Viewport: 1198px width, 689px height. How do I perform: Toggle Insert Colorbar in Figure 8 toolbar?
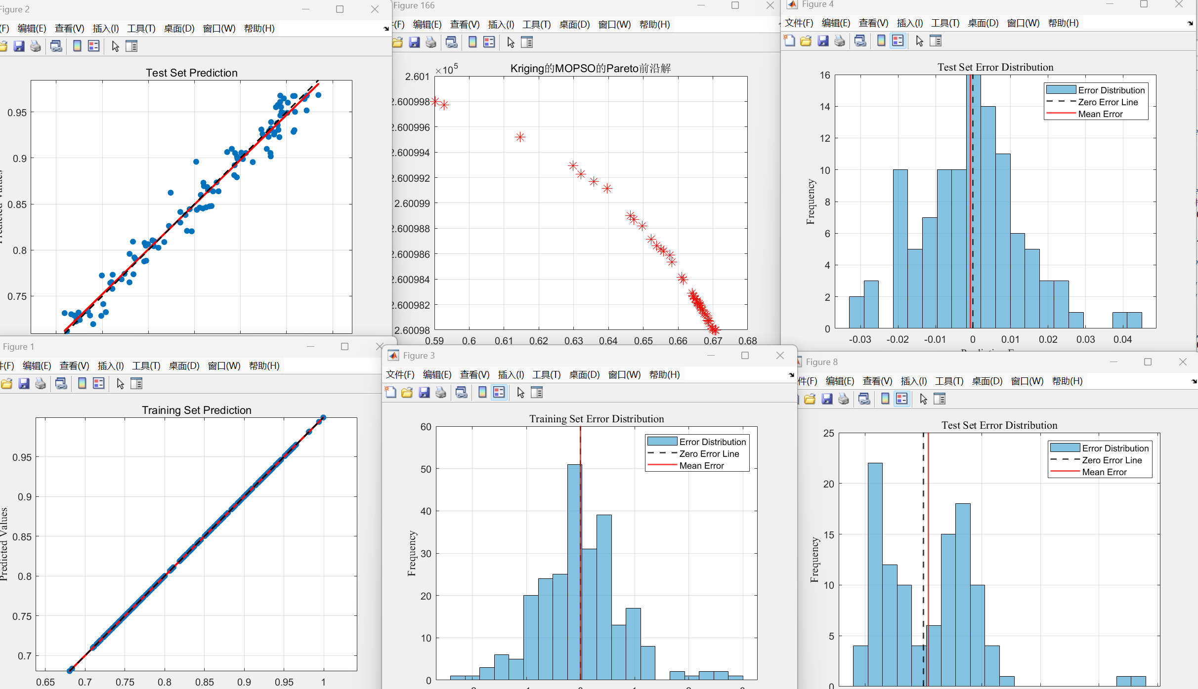(885, 399)
